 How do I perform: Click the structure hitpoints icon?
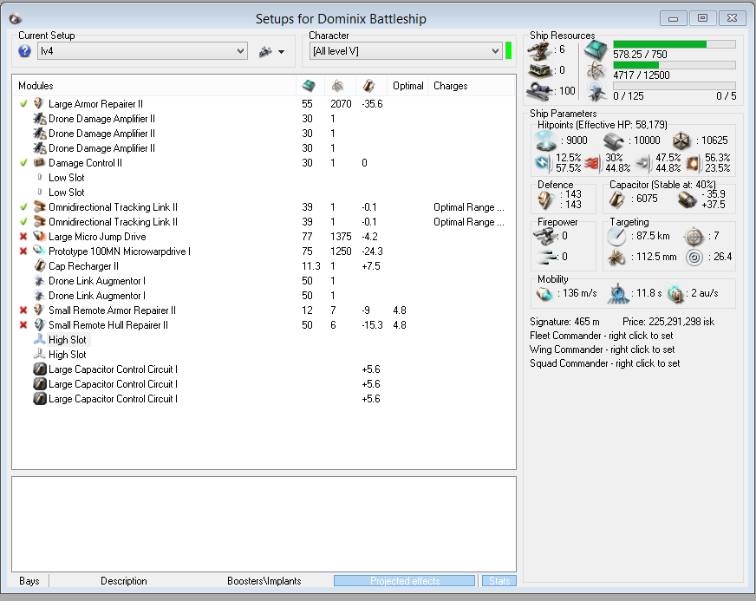click(x=681, y=140)
